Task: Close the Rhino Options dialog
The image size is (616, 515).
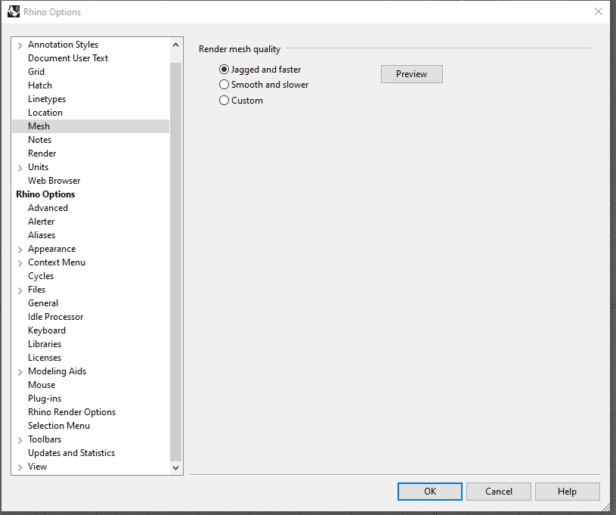Action: click(x=599, y=11)
